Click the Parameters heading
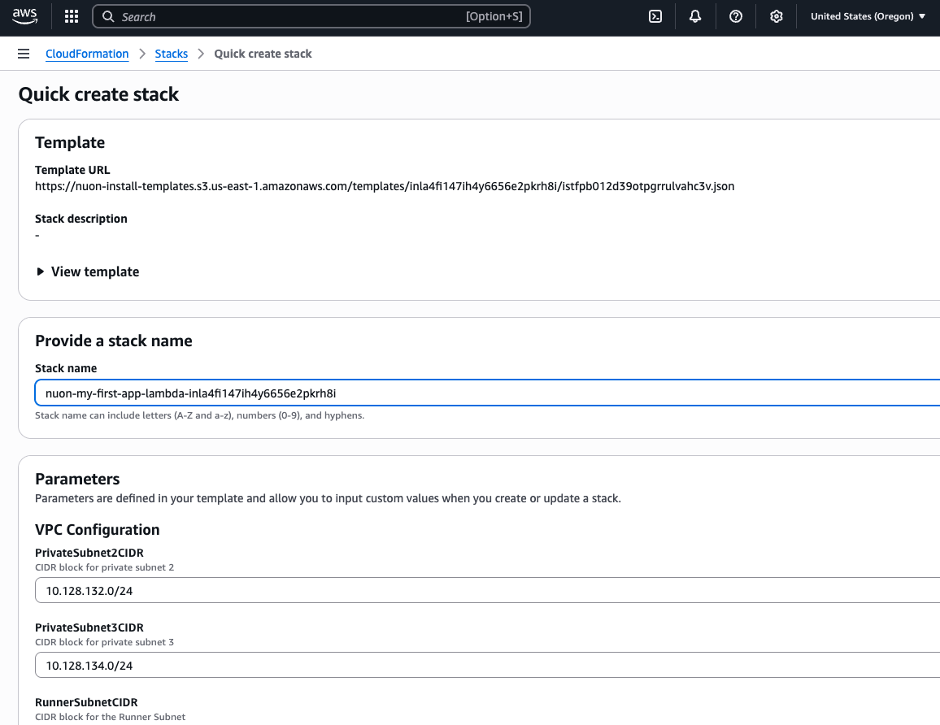This screenshot has height=725, width=940. pyautogui.click(x=77, y=479)
